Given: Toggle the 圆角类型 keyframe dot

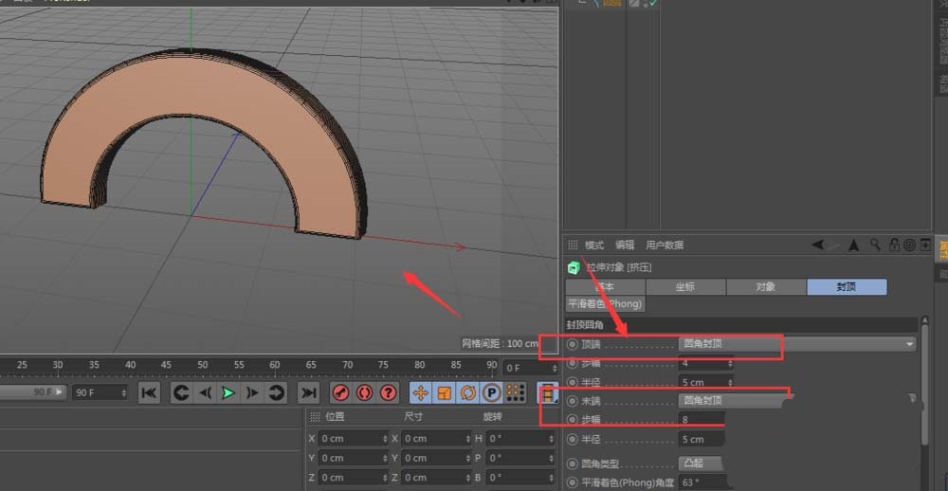Looking at the screenshot, I should coord(572,464).
